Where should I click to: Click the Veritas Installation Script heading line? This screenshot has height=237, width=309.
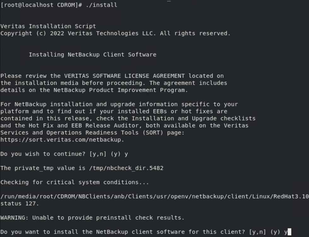pyautogui.click(x=48, y=26)
